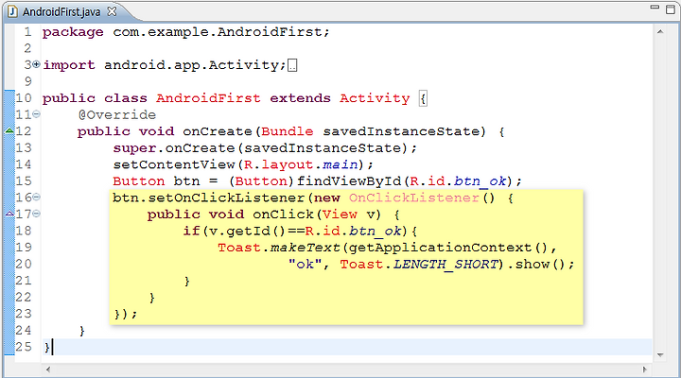This screenshot has height=378, width=681.
Task: Click 'Activity' after extends on line 10
Action: click(x=375, y=98)
